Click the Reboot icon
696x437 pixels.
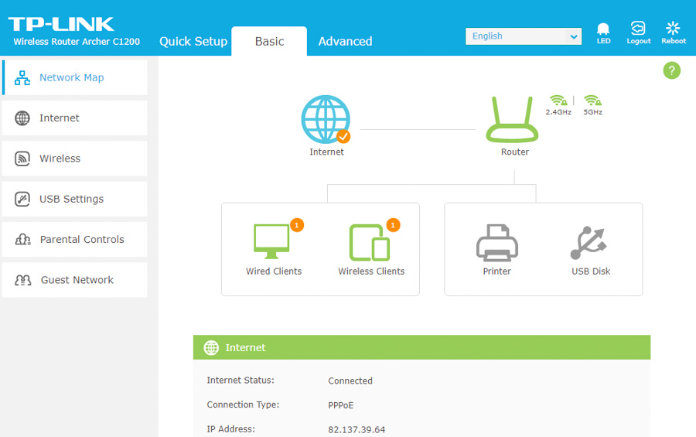pyautogui.click(x=673, y=28)
